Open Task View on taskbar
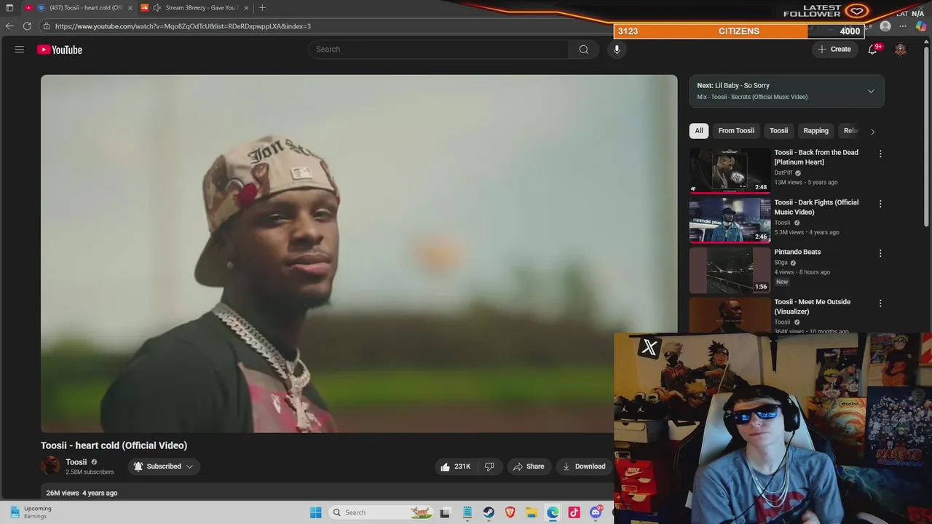 (445, 512)
